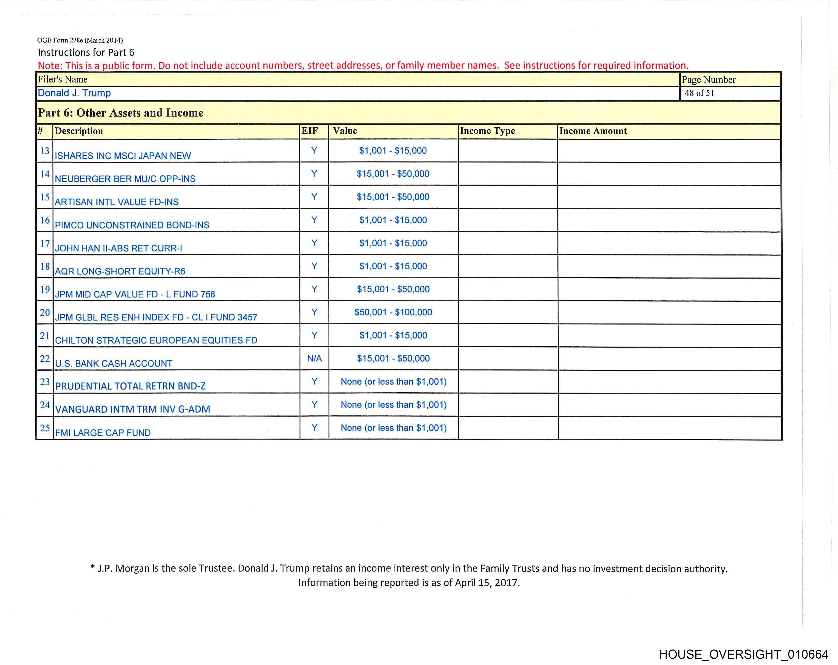Select ISHARES INC MSCI JAPAN NEW description

pyautogui.click(x=123, y=156)
